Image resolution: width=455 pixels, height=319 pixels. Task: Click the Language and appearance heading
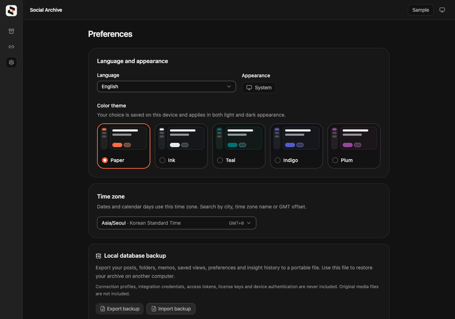click(133, 61)
